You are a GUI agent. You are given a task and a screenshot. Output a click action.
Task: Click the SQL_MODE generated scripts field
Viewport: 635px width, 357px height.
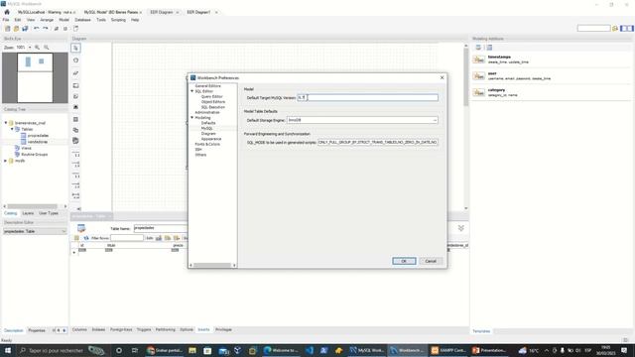[x=377, y=143]
